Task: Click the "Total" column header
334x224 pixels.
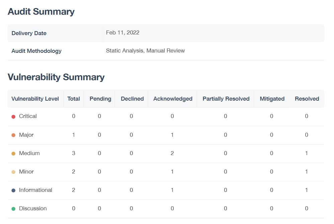Action: coord(74,99)
